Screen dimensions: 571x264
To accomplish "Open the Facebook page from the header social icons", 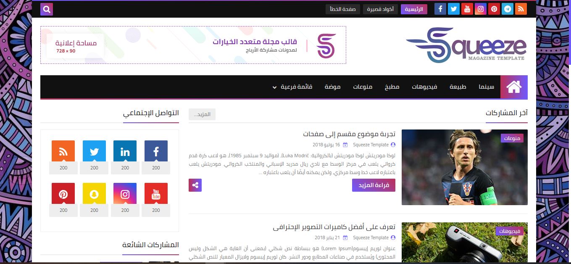I will click(x=440, y=8).
